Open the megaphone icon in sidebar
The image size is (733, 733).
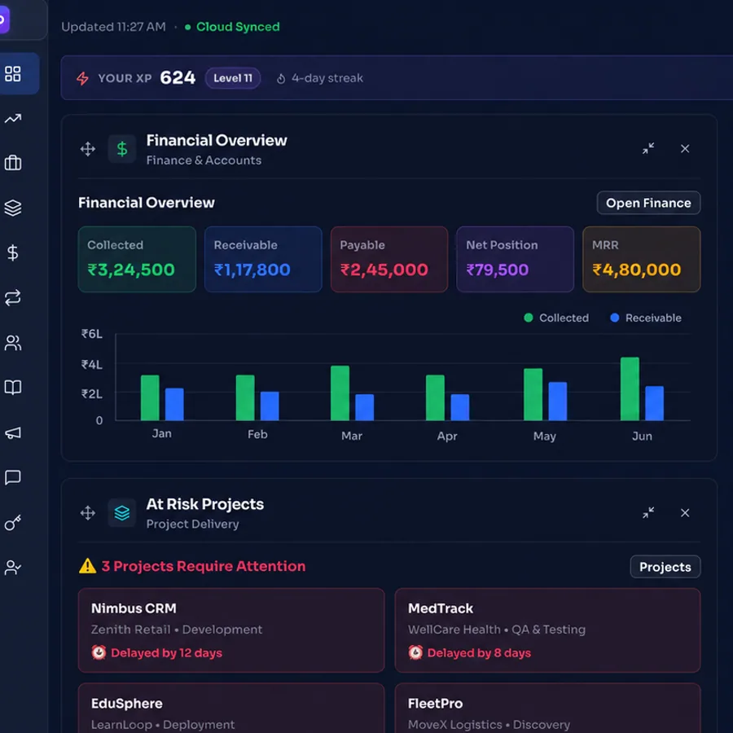(x=12, y=433)
